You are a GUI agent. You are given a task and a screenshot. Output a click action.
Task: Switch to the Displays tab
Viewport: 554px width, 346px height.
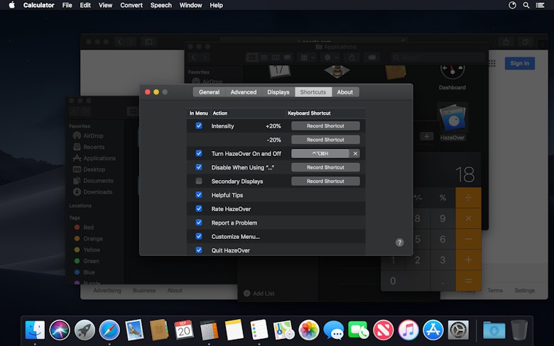[x=278, y=92]
